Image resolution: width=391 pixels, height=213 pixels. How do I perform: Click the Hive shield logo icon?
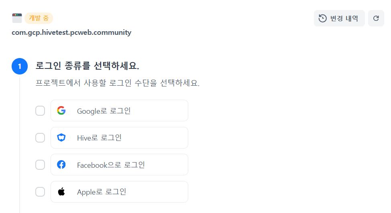pos(61,138)
